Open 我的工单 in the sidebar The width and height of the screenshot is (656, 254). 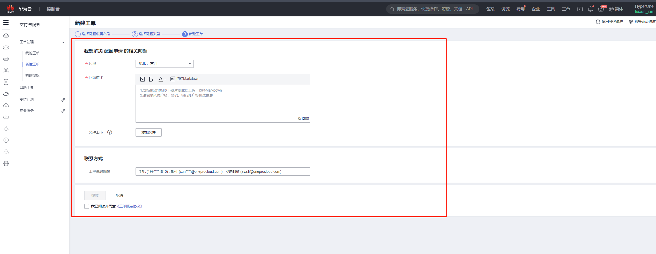click(x=32, y=53)
